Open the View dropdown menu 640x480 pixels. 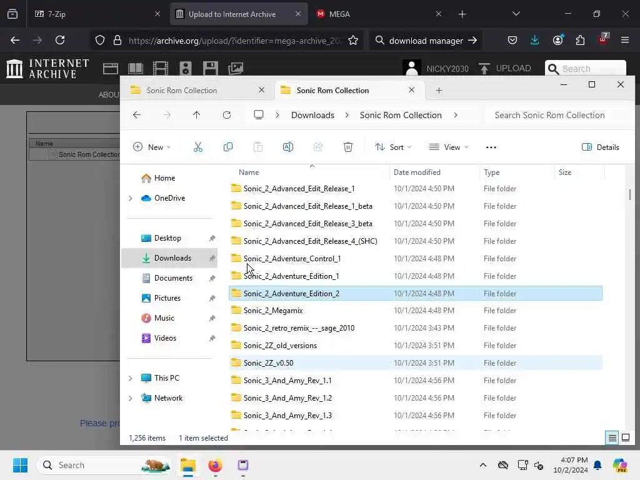point(448,147)
